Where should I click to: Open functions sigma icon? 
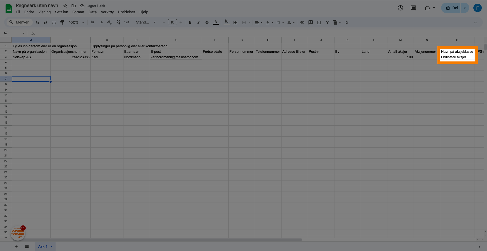347,22
